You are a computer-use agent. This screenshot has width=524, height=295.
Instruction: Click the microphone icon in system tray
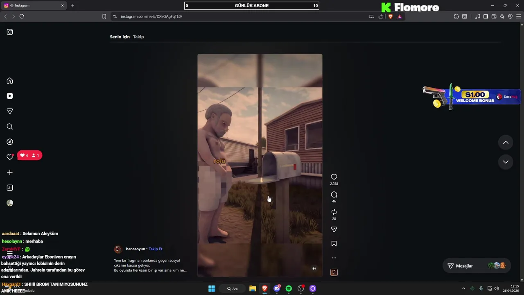coord(481,288)
